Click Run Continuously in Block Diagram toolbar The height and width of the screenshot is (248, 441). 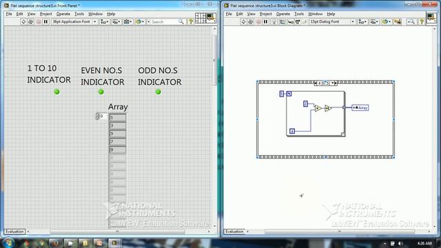point(251,21)
